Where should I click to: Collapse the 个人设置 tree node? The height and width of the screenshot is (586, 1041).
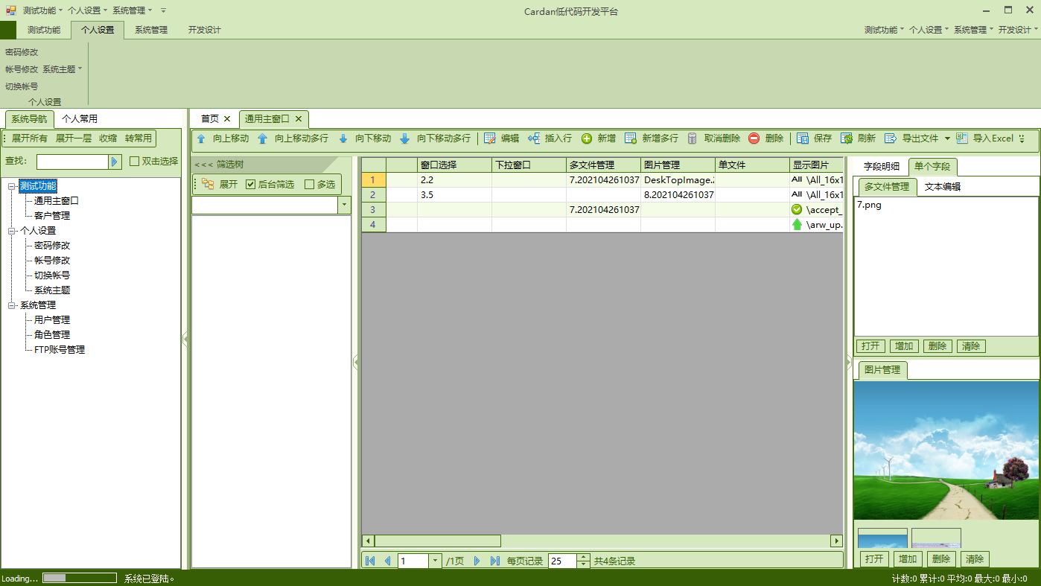(12, 231)
